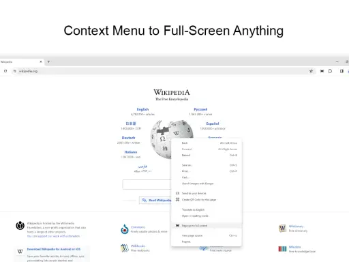Open the extensions puzzle icon
Viewport: 349px width, 262px height.
click(330, 71)
